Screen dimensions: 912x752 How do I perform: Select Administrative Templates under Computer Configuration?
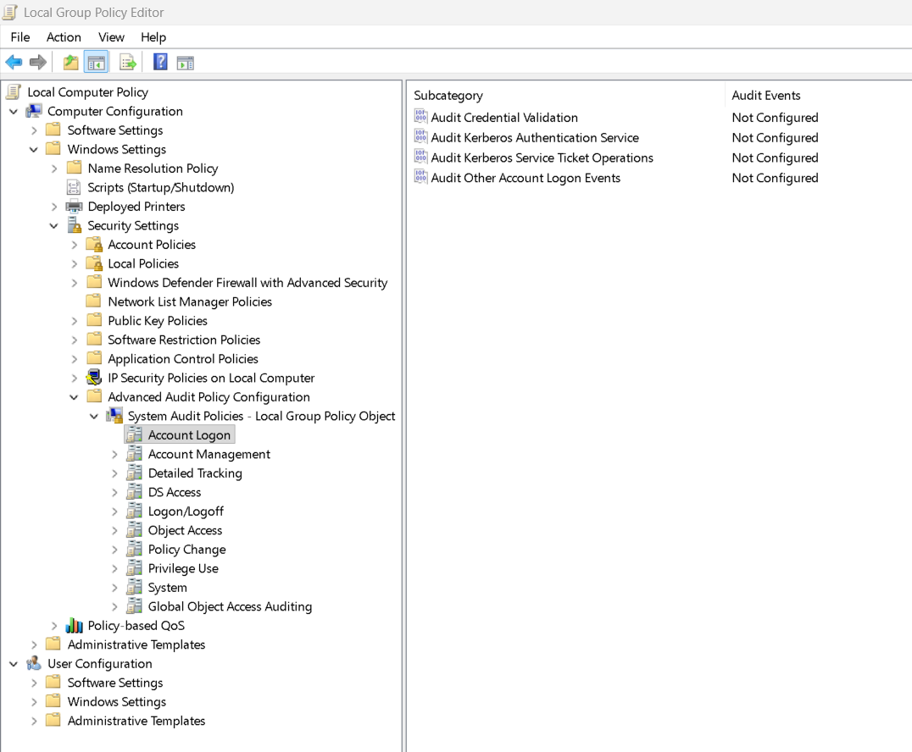click(136, 644)
